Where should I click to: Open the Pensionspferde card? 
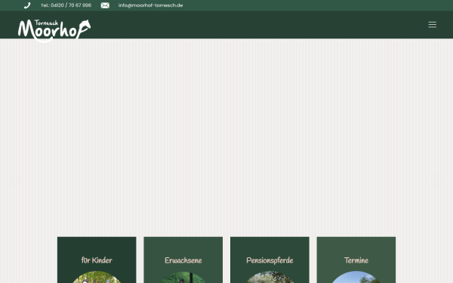pyautogui.click(x=270, y=260)
